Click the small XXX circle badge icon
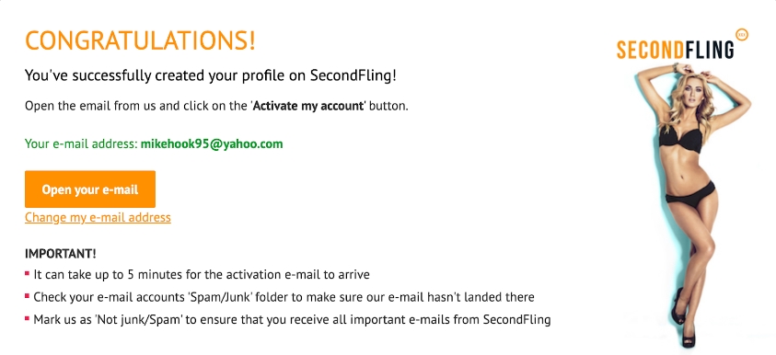Image resolution: width=776 pixels, height=355 pixels. coord(742,35)
